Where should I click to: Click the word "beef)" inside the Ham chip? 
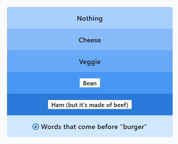121,105
